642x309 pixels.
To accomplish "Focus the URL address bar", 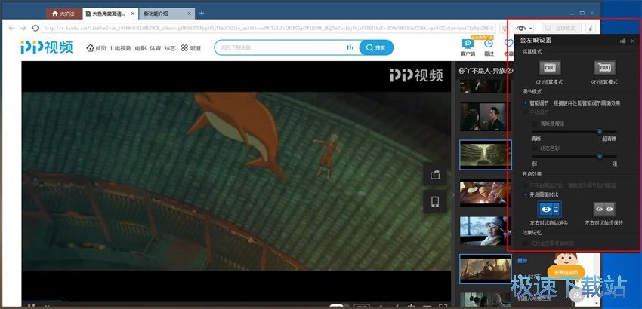I will [x=269, y=28].
